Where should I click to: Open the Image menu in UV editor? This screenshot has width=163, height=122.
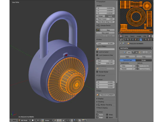coord(139,36)
